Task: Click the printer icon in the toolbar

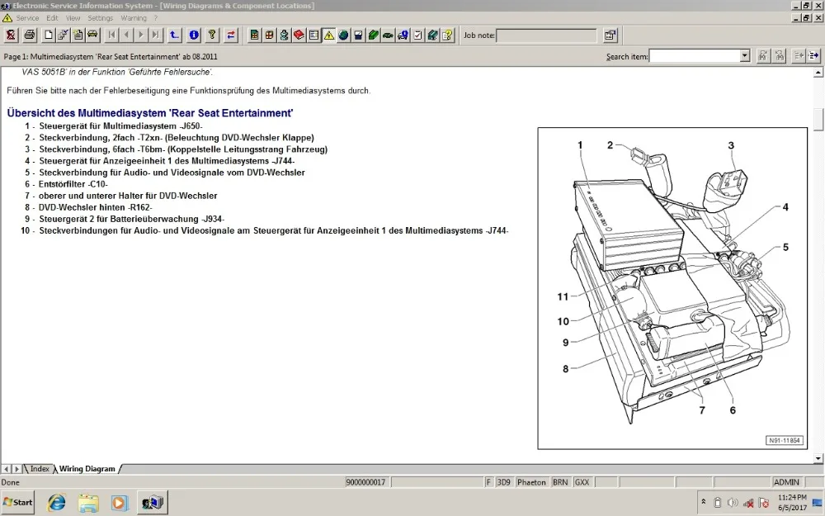Action: pyautogui.click(x=30, y=36)
